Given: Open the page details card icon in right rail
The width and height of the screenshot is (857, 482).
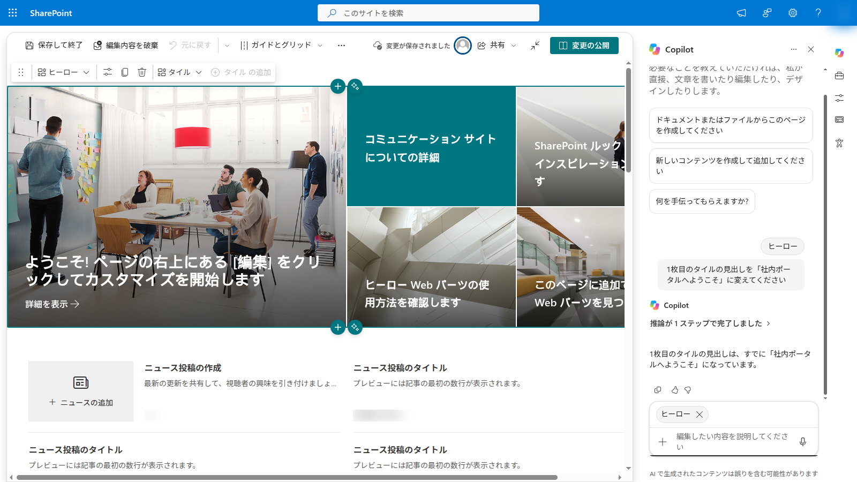Looking at the screenshot, I should 839,119.
